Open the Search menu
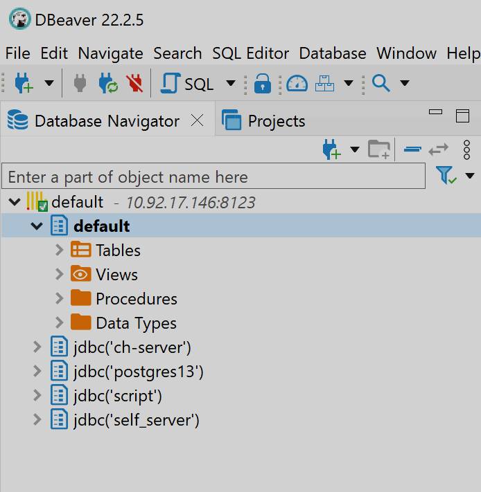Viewport: 481px width, 492px height. pos(177,53)
